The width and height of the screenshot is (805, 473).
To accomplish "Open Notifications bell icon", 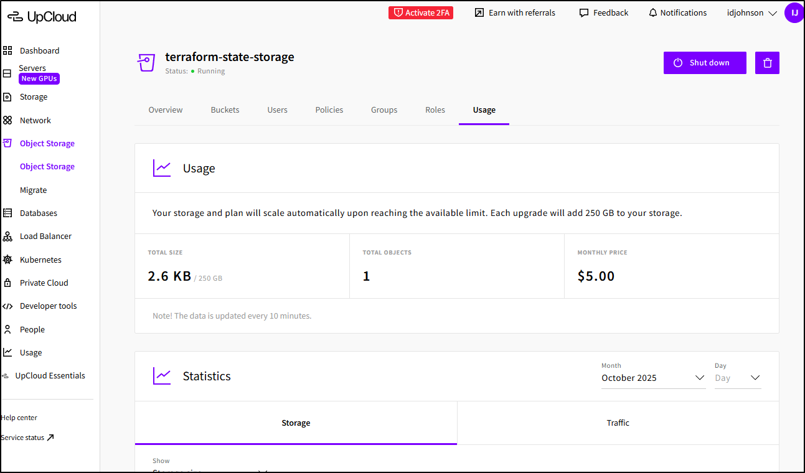I will pyautogui.click(x=653, y=13).
